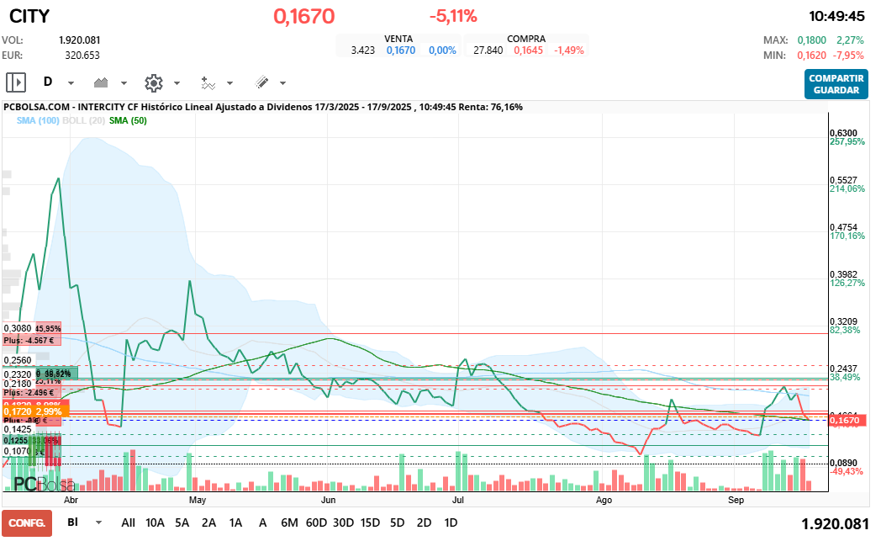
Task: Click the 0,1425 price level label
Action: (18, 429)
